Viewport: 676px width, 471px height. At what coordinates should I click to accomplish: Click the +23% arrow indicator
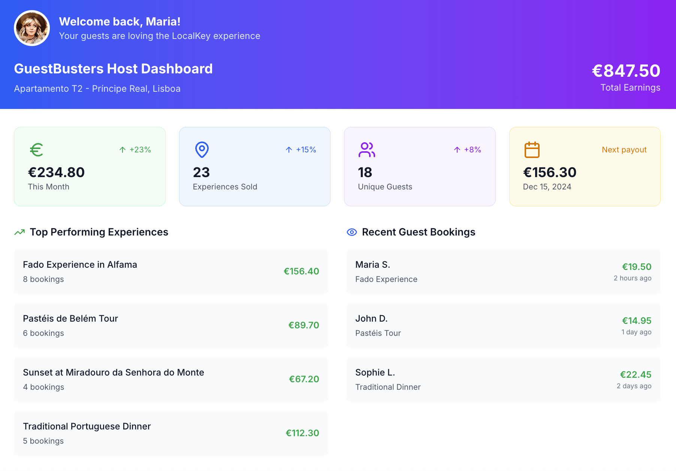pos(135,149)
